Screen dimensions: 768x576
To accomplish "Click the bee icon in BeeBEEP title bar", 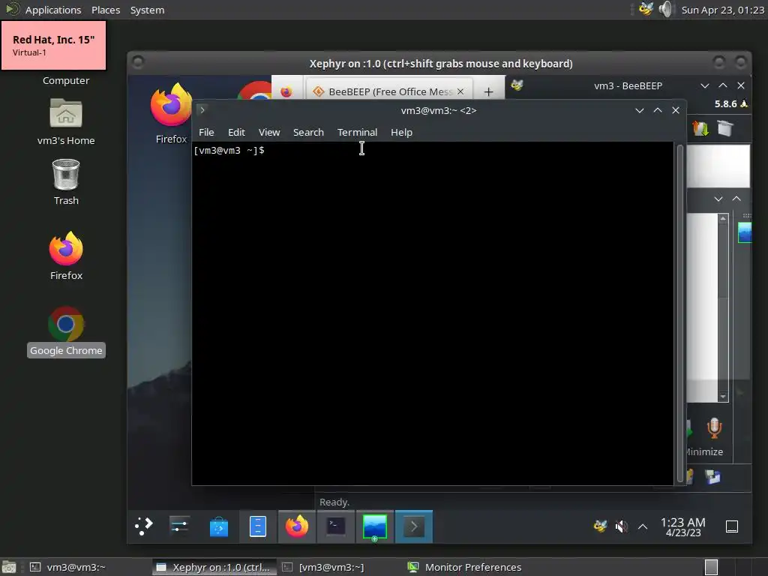I will pyautogui.click(x=517, y=85).
